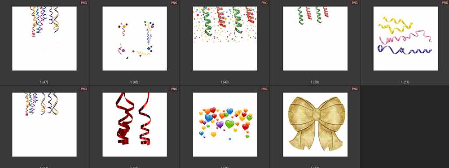The image size is (449, 168).
Task: Click the PNG badge on file 1 (50)
Action: [355, 3]
